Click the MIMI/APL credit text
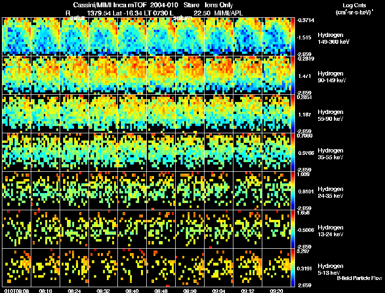Viewport: 385px width, 293px height. pos(229,13)
